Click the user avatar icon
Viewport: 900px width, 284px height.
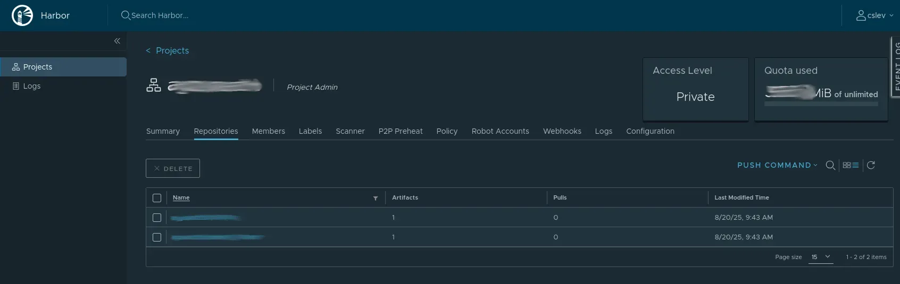click(861, 15)
